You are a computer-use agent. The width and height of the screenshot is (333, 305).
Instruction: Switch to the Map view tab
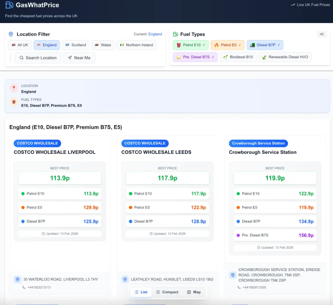click(194, 292)
